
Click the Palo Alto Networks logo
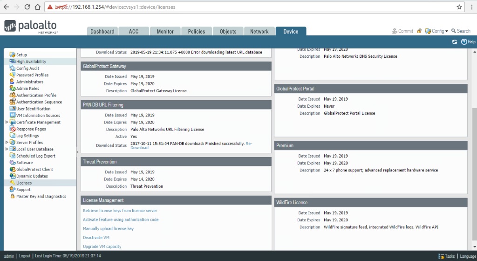(31, 27)
